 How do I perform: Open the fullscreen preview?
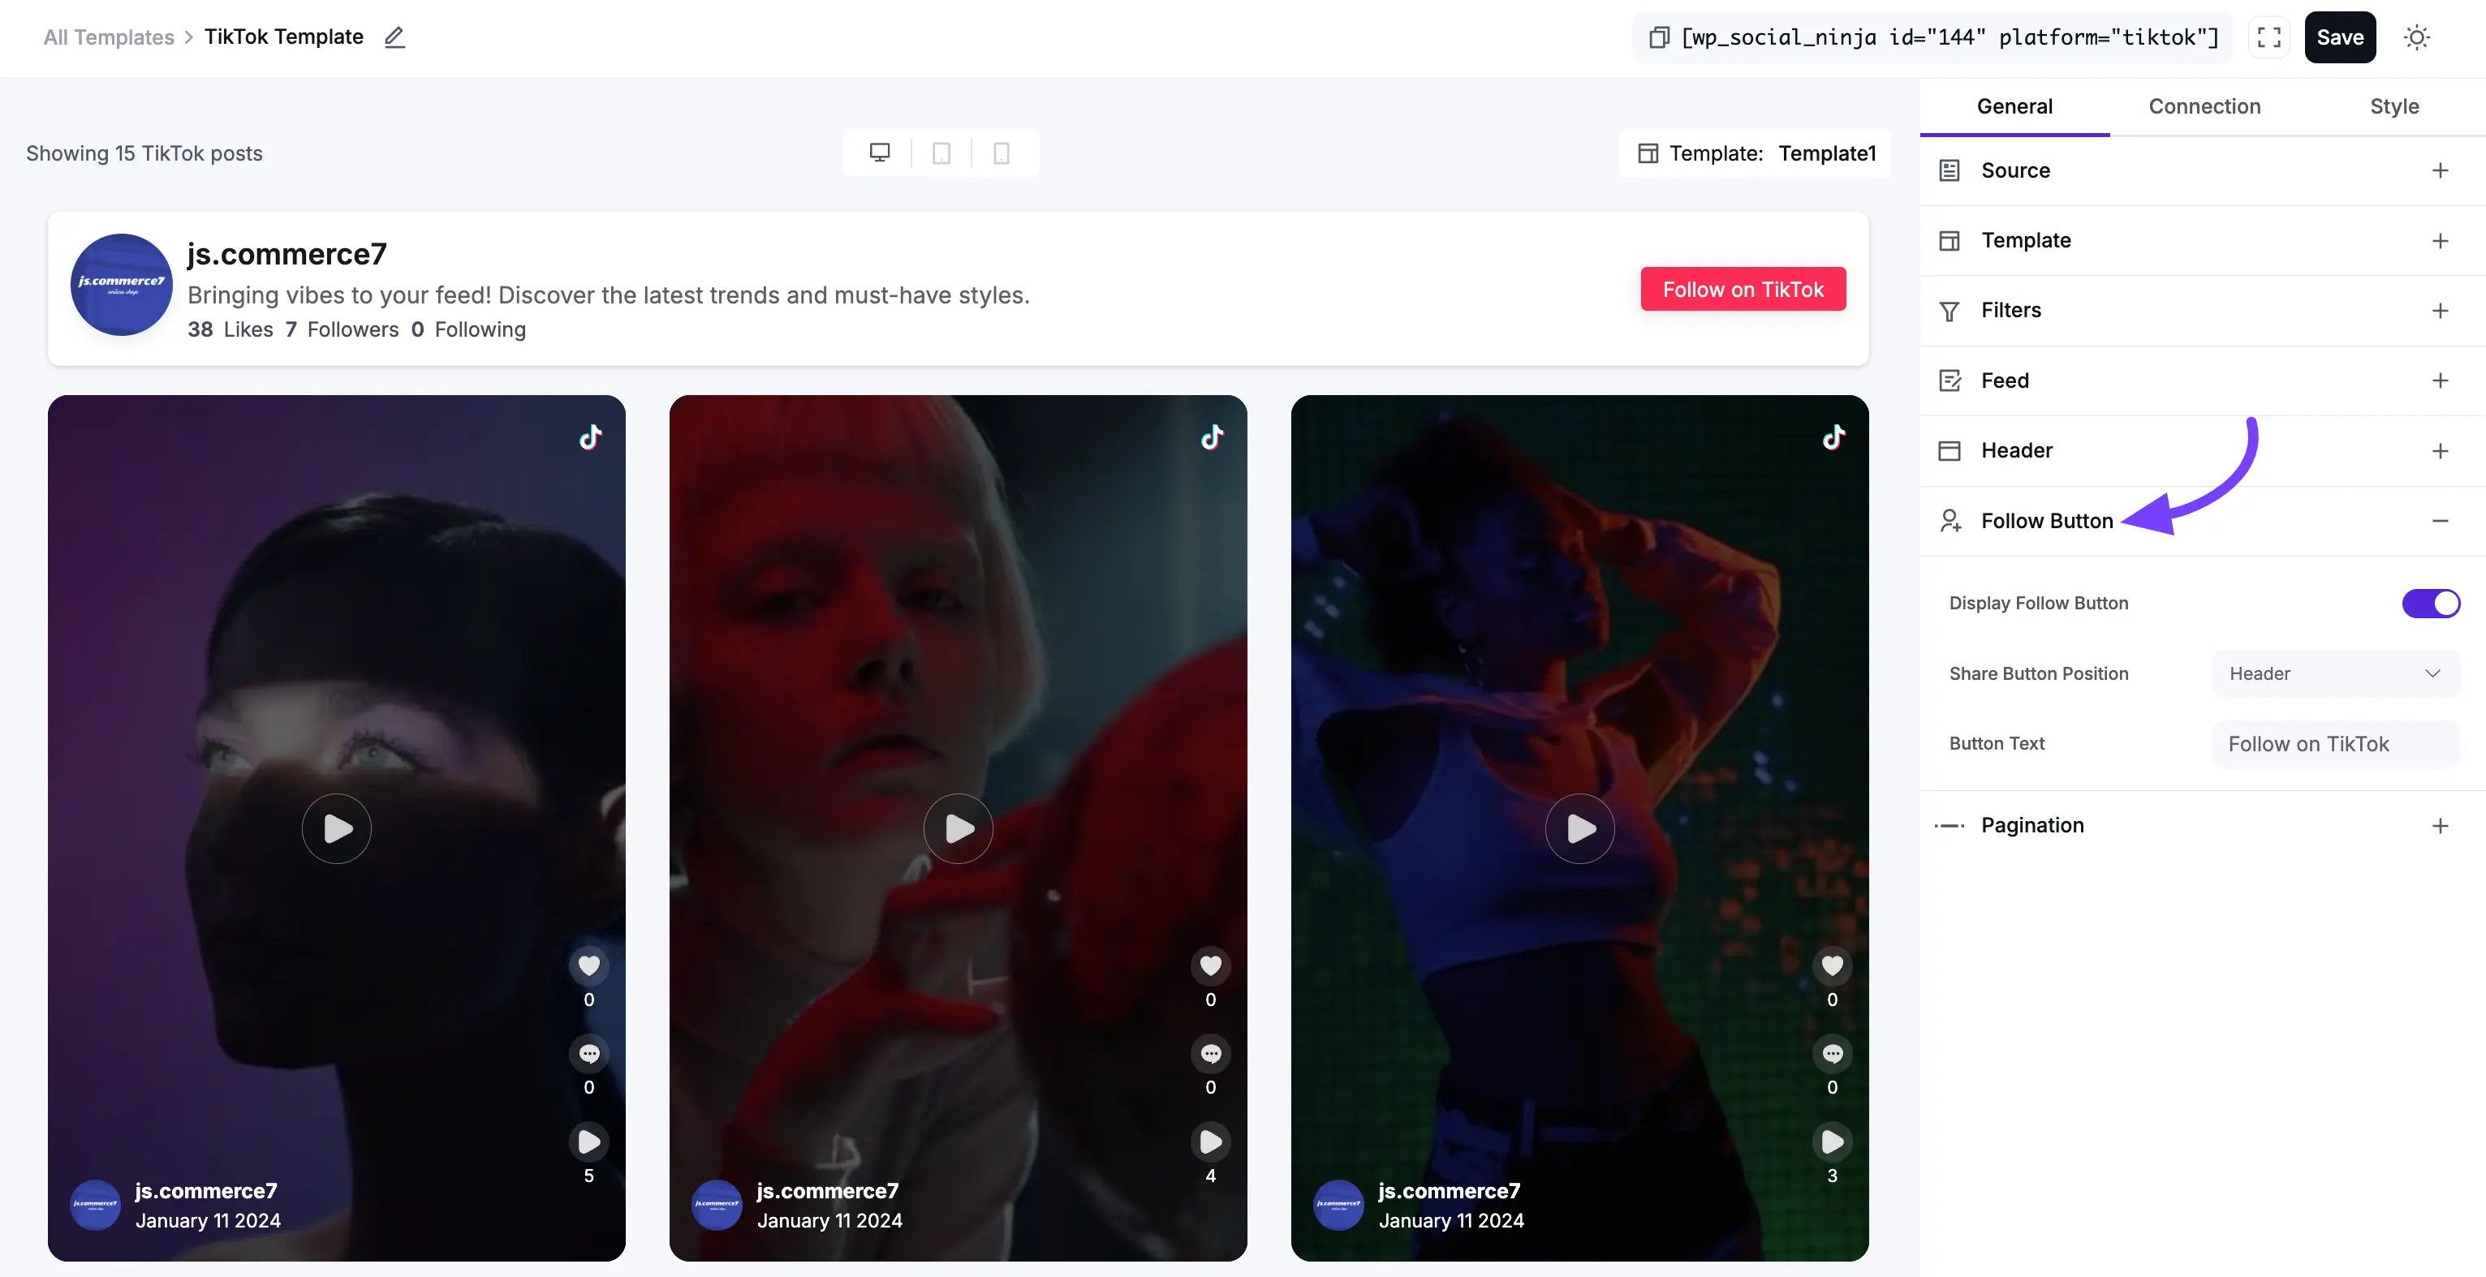pyautogui.click(x=2268, y=37)
